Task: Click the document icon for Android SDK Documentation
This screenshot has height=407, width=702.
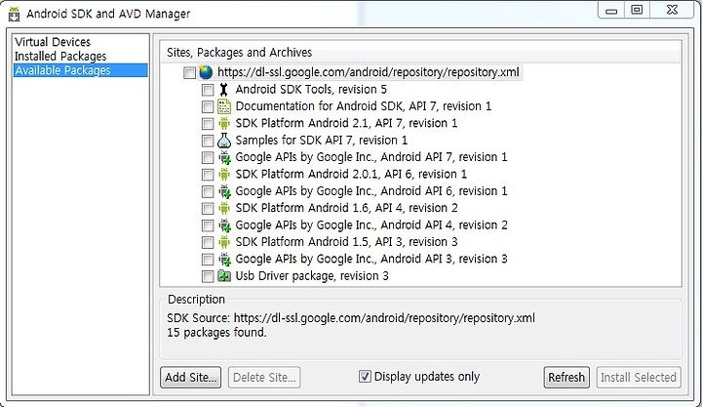Action: (x=224, y=106)
